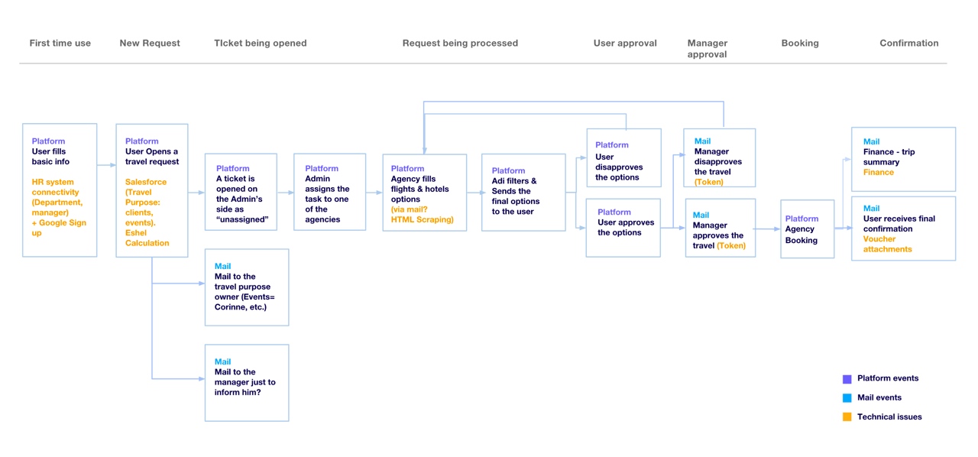The image size is (978, 457).
Task: Select the orange "Voucher attachments" text
Action: coord(888,244)
